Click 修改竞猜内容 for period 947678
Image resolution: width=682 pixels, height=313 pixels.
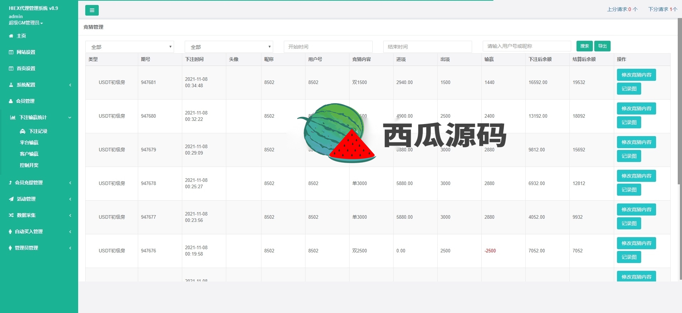[x=637, y=176]
